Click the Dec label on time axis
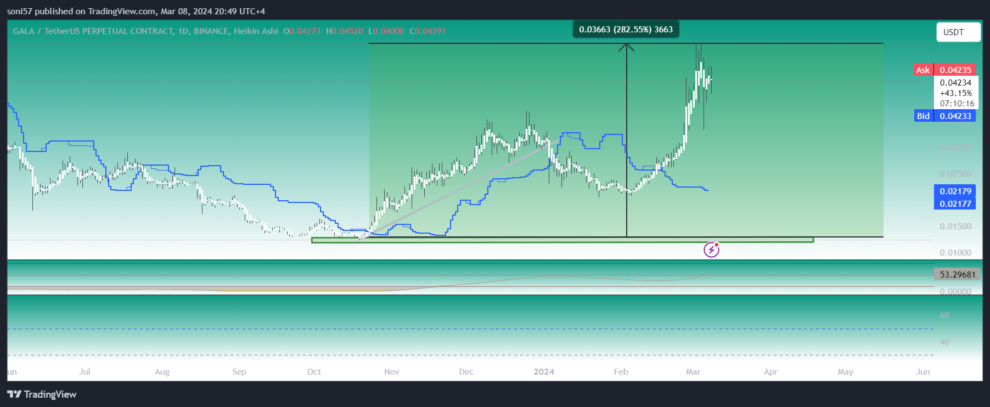Viewport: 990px width, 407px height. [466, 372]
